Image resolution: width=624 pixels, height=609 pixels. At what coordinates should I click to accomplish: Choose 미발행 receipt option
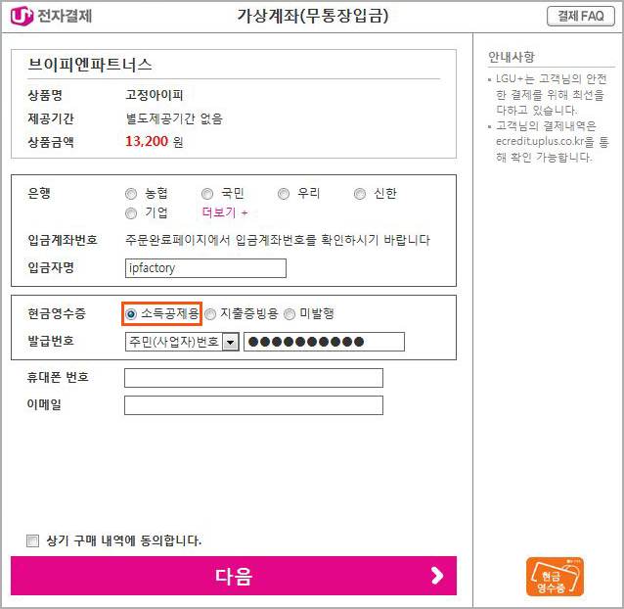[290, 314]
